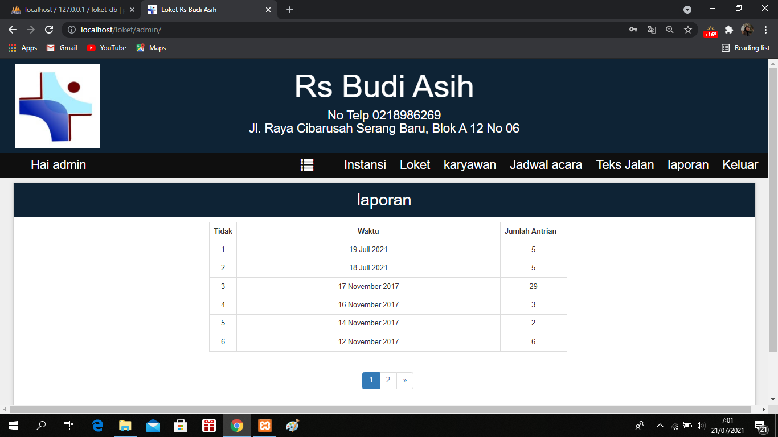
Task: Open the password key icon in address bar
Action: click(633, 29)
